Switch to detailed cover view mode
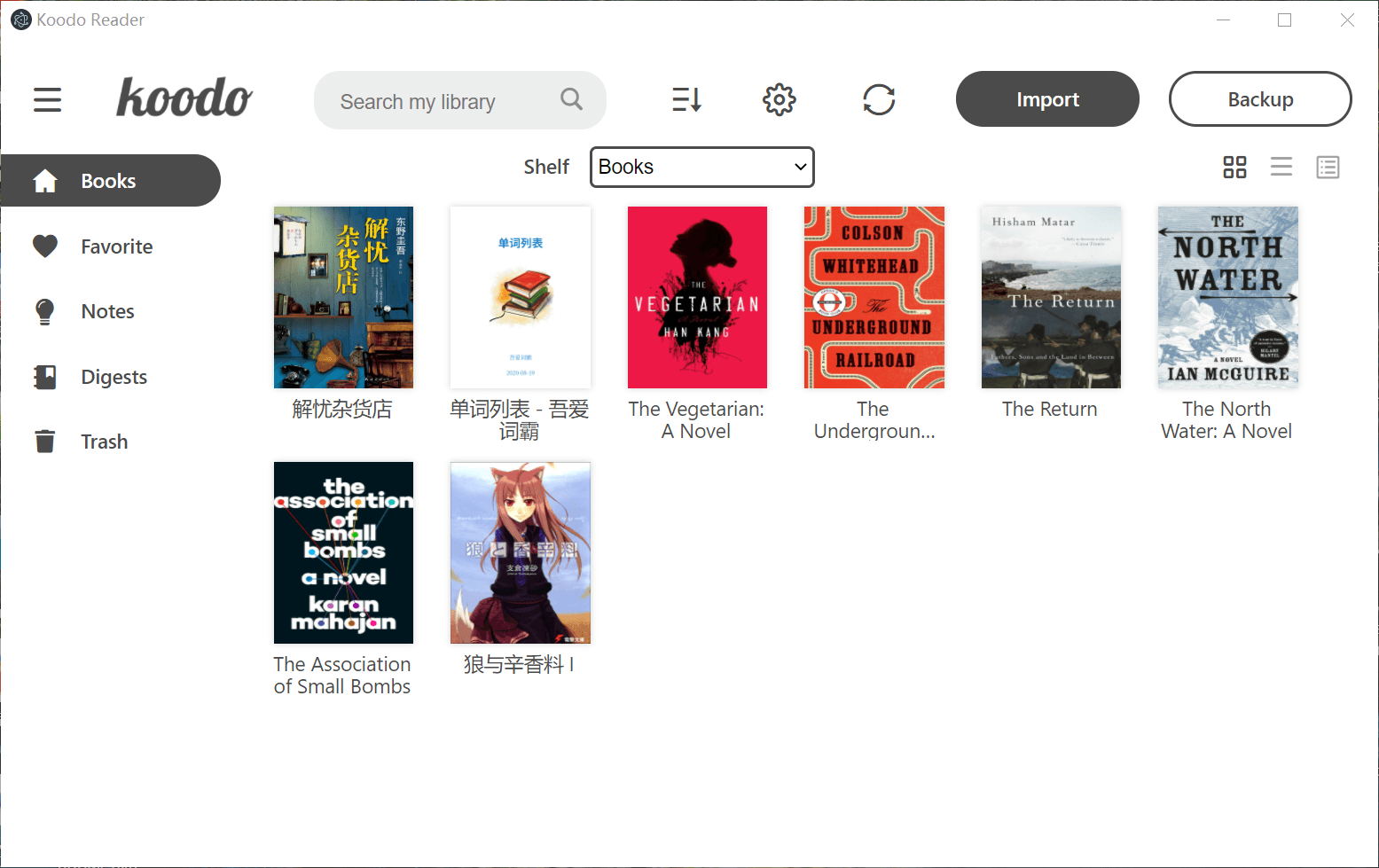The image size is (1379, 868). tap(1328, 167)
